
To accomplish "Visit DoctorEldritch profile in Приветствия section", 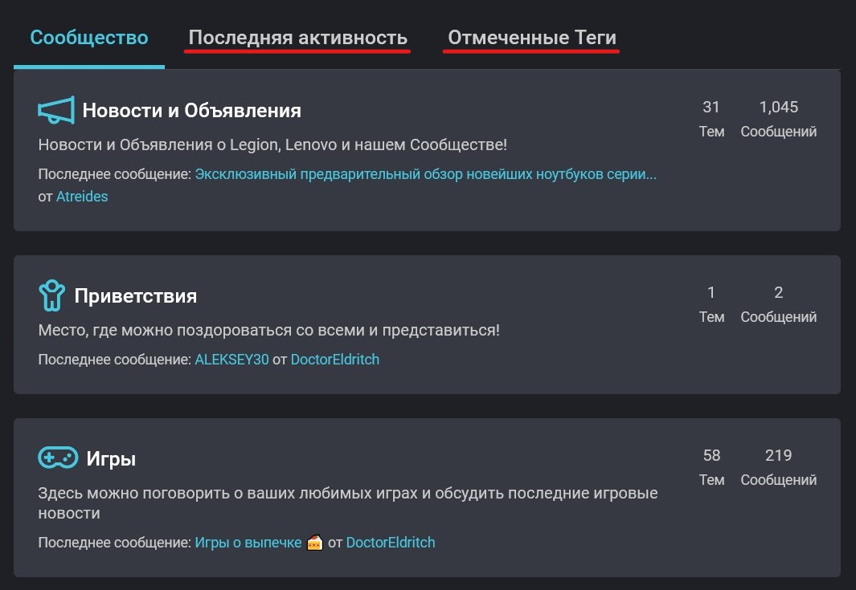I will pos(335,359).
